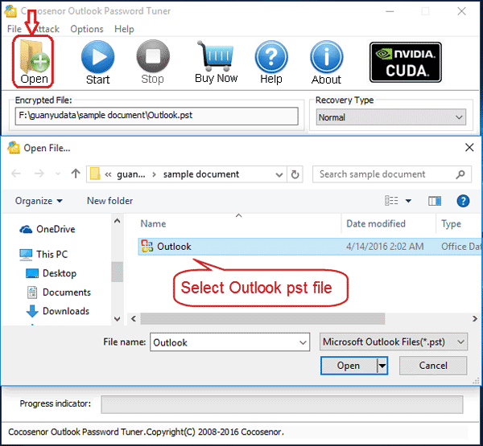Click the sample document breadcrumb
This screenshot has width=483, height=446.
click(200, 174)
